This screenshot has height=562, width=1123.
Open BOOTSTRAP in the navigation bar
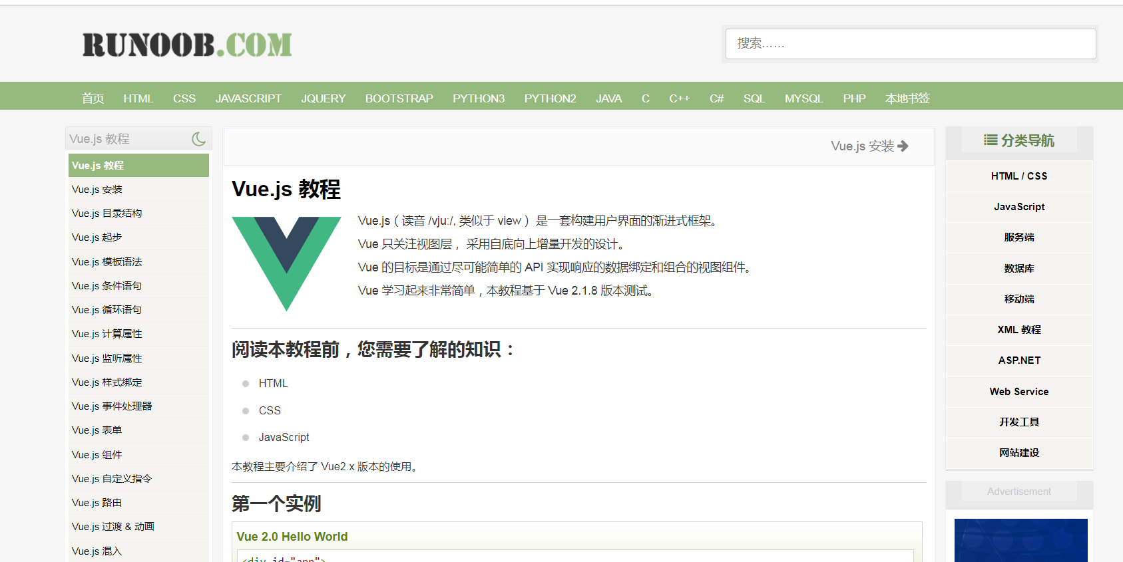[x=399, y=98]
